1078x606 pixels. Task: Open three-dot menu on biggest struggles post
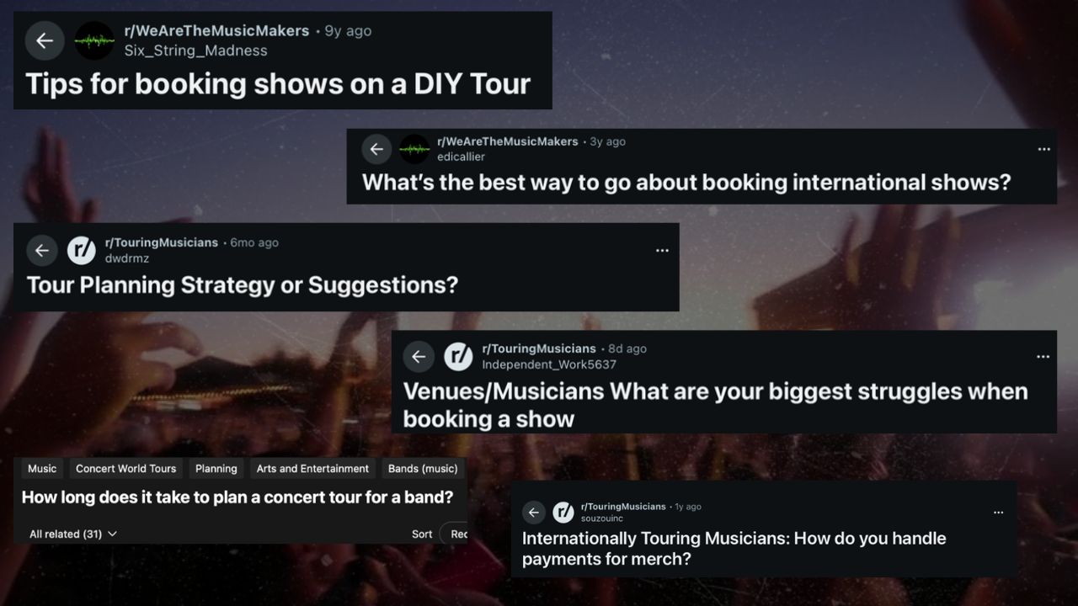point(1043,357)
